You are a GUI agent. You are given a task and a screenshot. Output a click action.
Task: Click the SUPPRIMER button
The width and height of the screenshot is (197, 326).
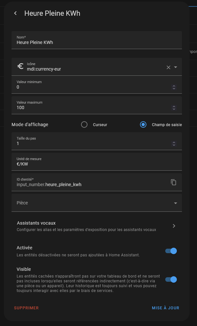(26, 308)
